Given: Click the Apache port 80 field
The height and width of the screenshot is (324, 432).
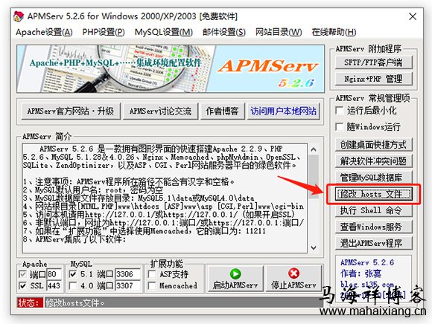Looking at the screenshot, I should pyautogui.click(x=54, y=274).
